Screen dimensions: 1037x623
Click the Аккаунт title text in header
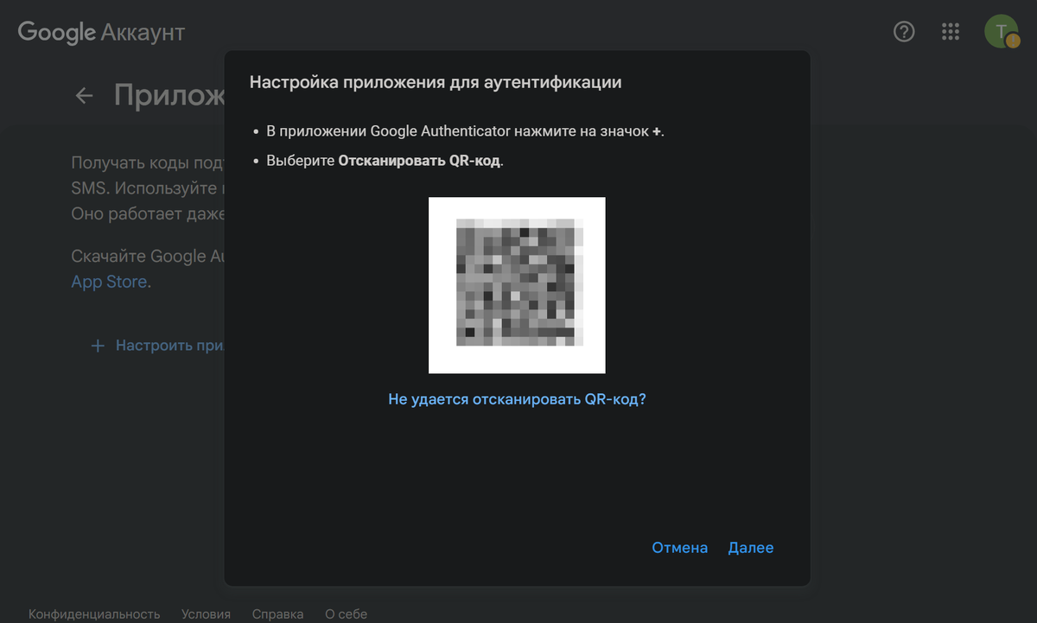pyautogui.click(x=143, y=31)
